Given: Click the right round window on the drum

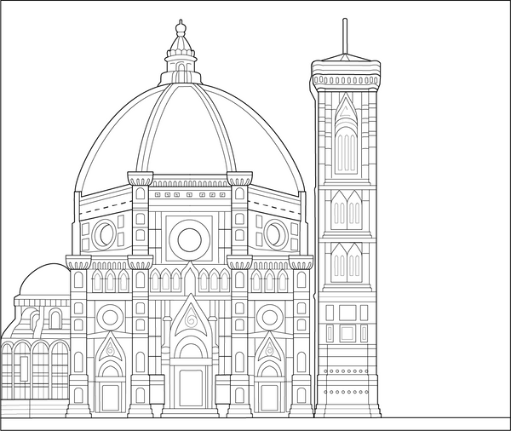Looking at the screenshot, I should click(x=275, y=233).
